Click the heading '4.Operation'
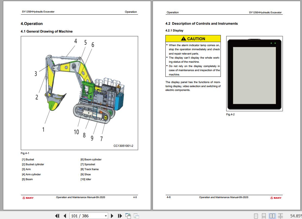The image size is (302, 219). (32, 24)
